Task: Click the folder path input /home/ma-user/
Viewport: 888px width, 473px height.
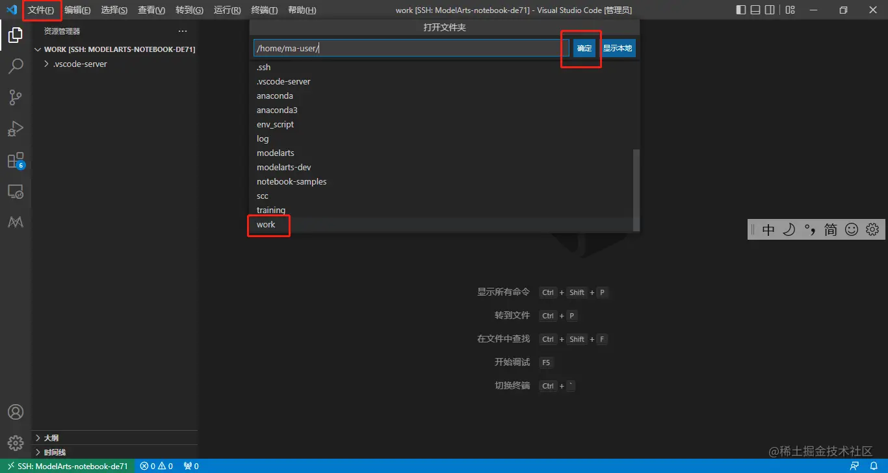Action: click(411, 48)
